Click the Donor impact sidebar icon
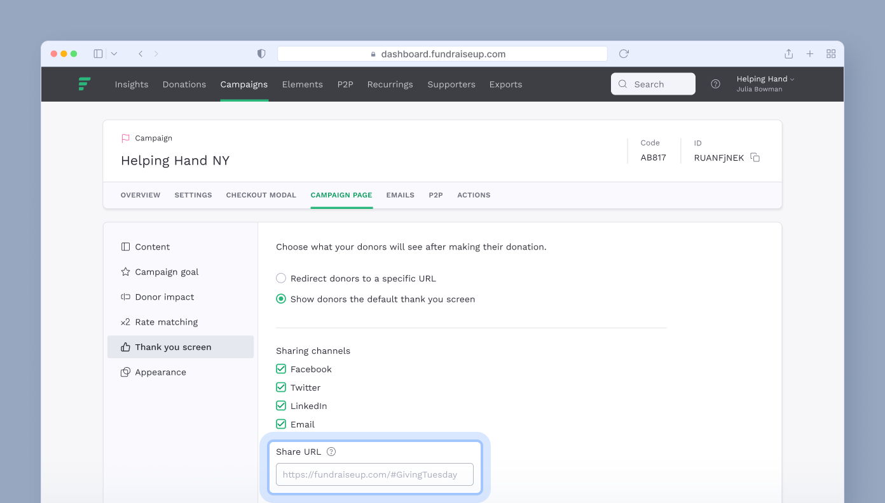 click(125, 297)
